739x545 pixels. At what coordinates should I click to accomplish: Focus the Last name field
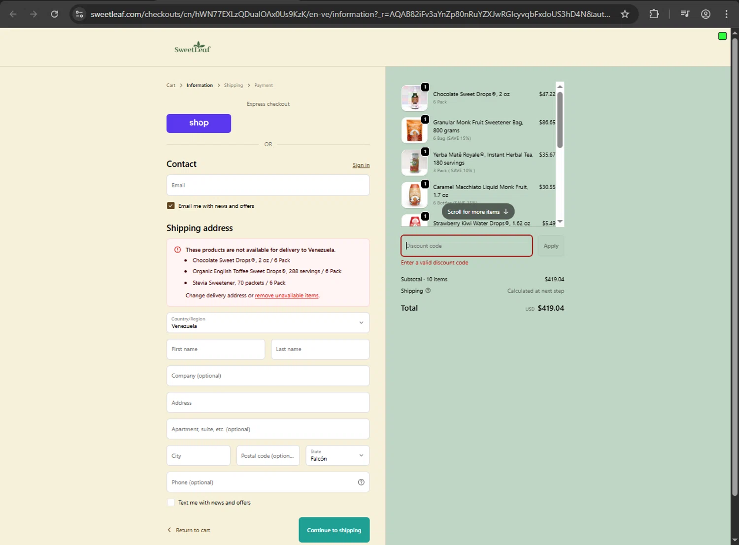coord(320,349)
